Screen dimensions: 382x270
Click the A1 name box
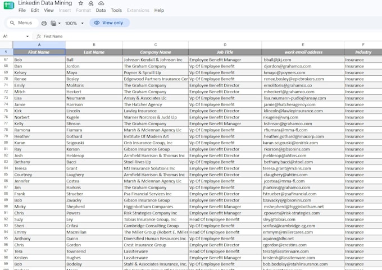[6, 36]
